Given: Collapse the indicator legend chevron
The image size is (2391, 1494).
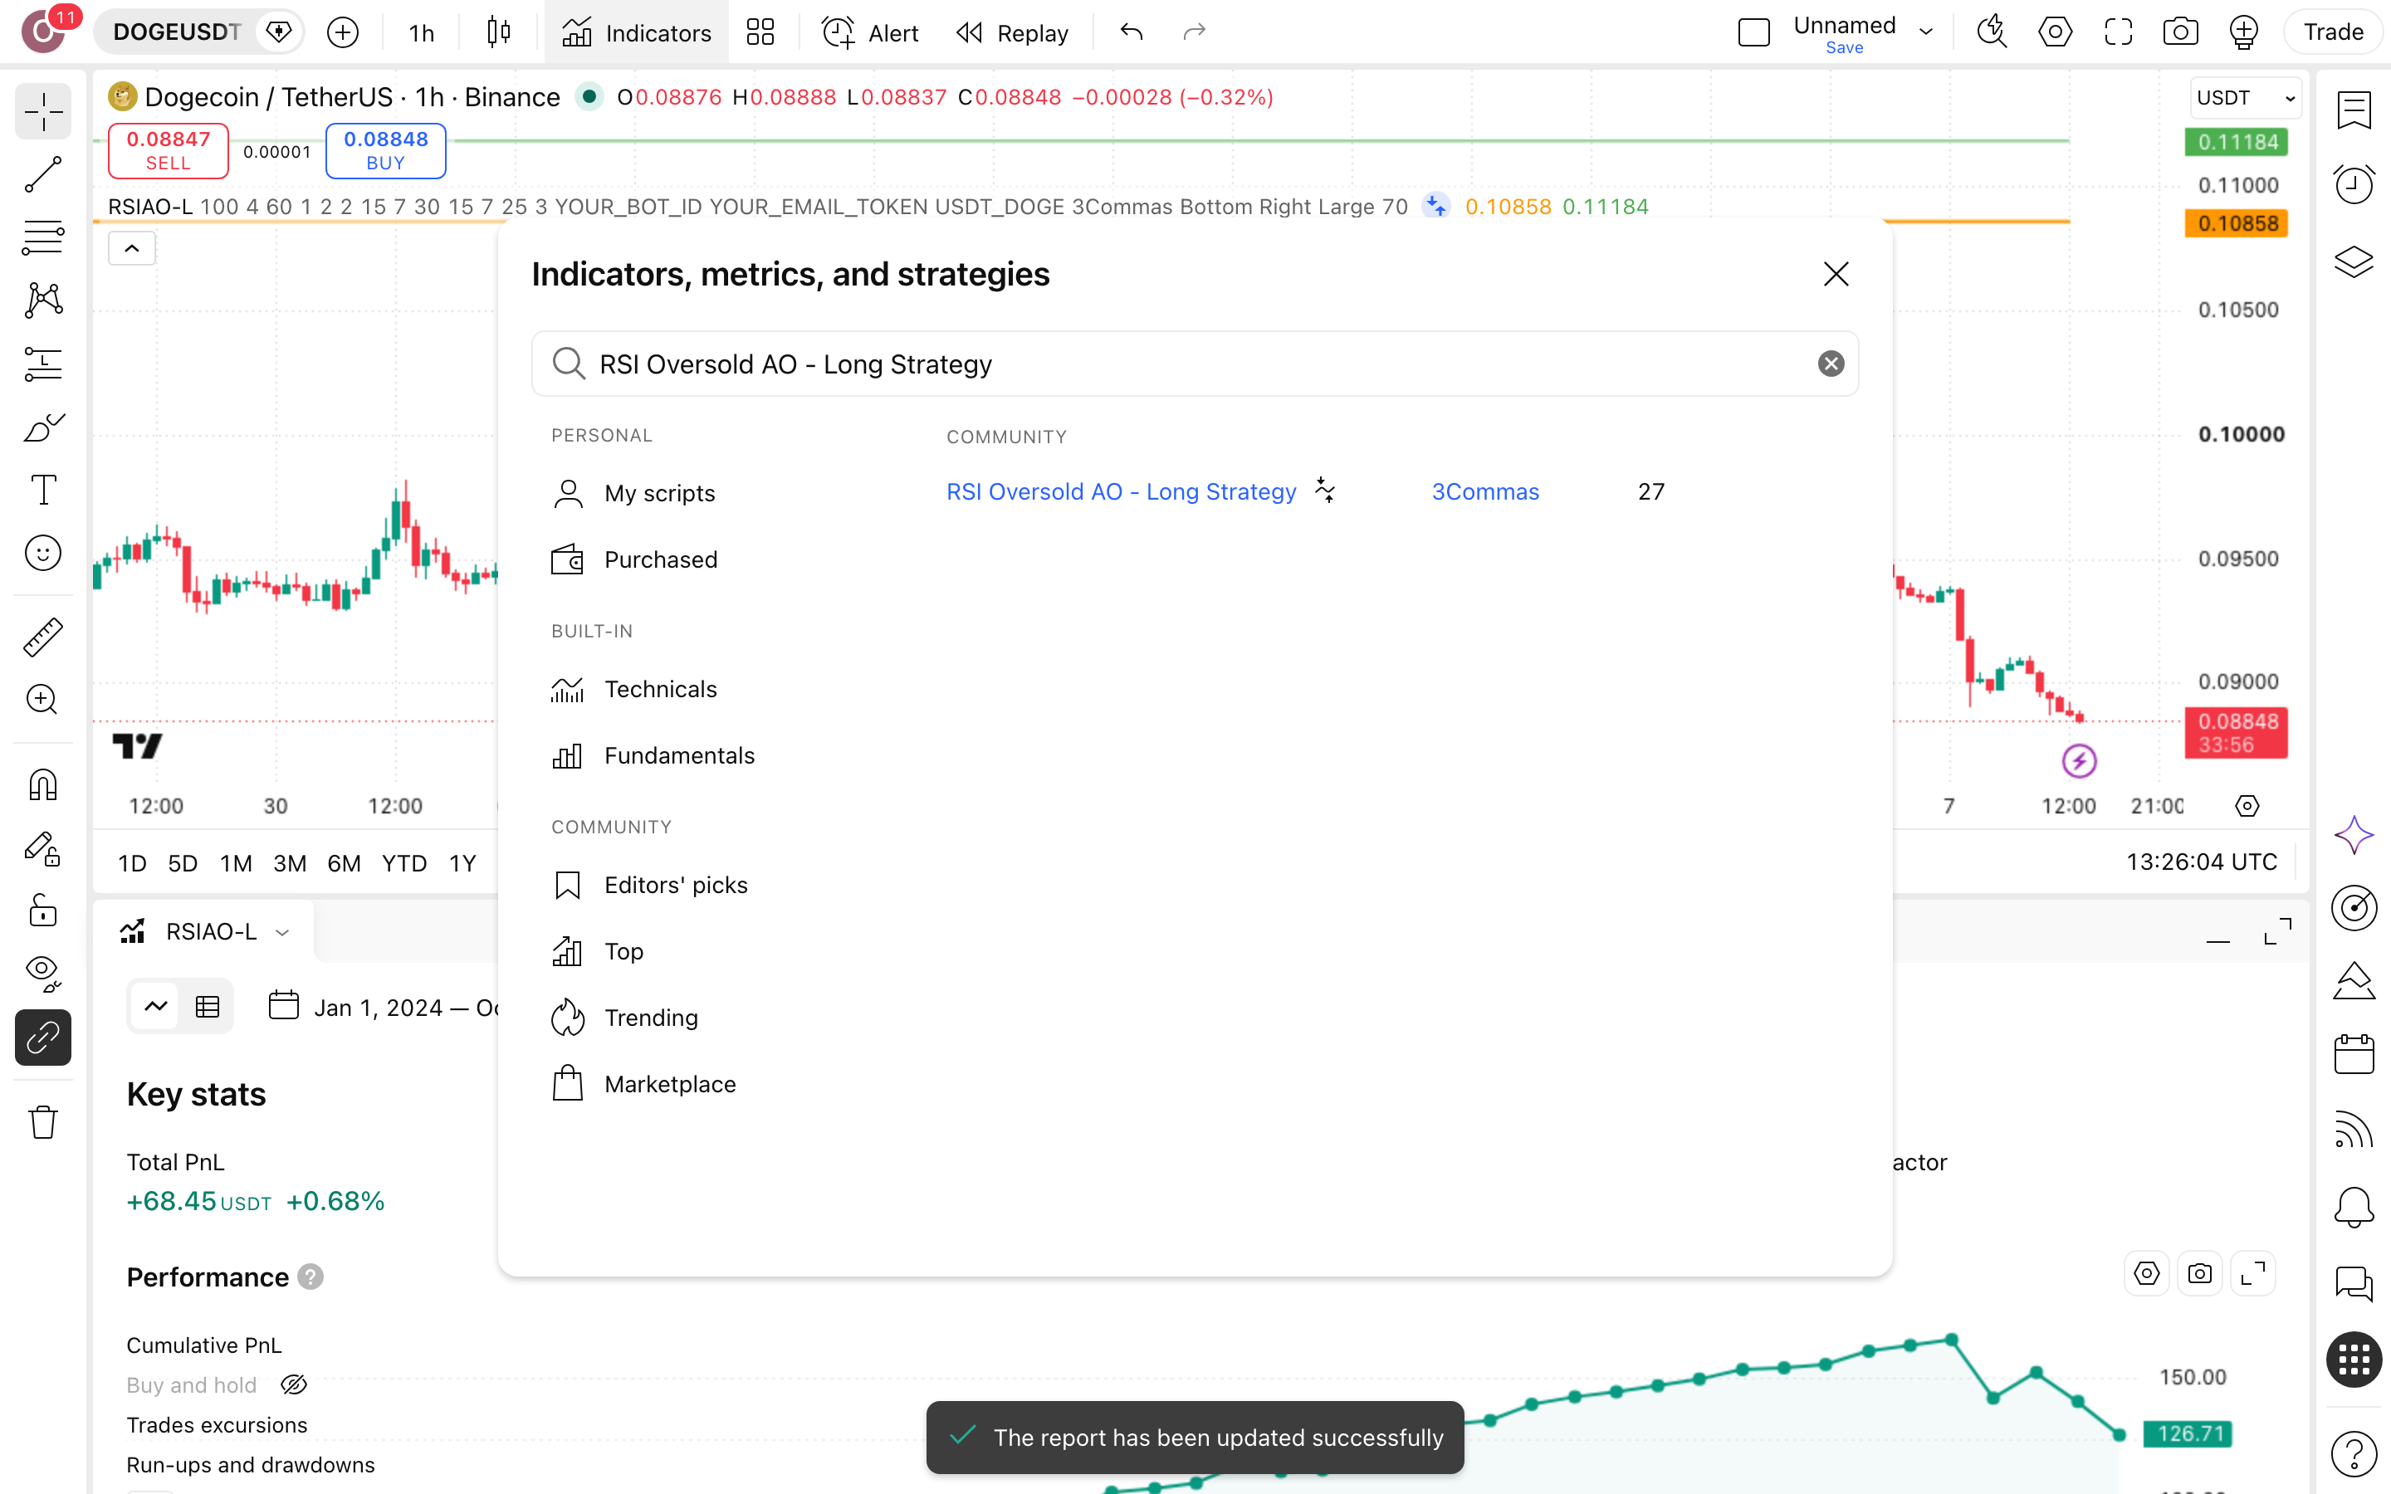Looking at the screenshot, I should pos(131,248).
